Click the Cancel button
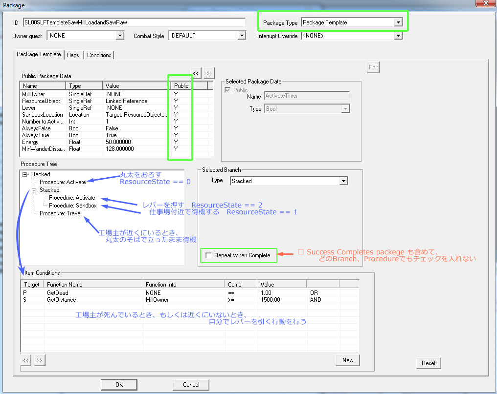 pos(191,385)
